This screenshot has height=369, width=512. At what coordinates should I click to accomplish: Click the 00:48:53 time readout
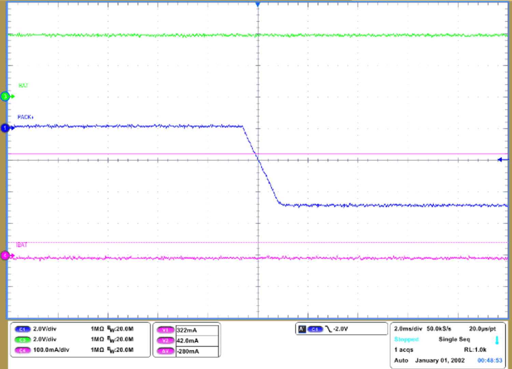click(x=490, y=360)
